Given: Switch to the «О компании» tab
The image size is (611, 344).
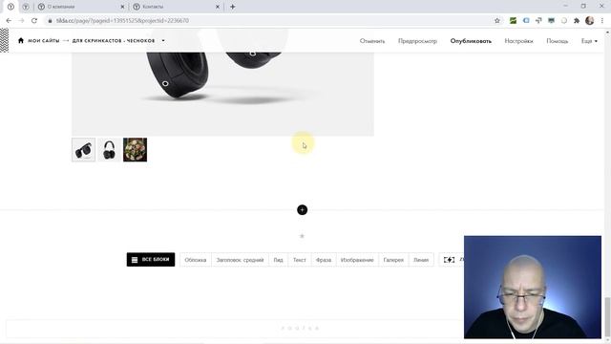Looking at the screenshot, I should (81, 7).
